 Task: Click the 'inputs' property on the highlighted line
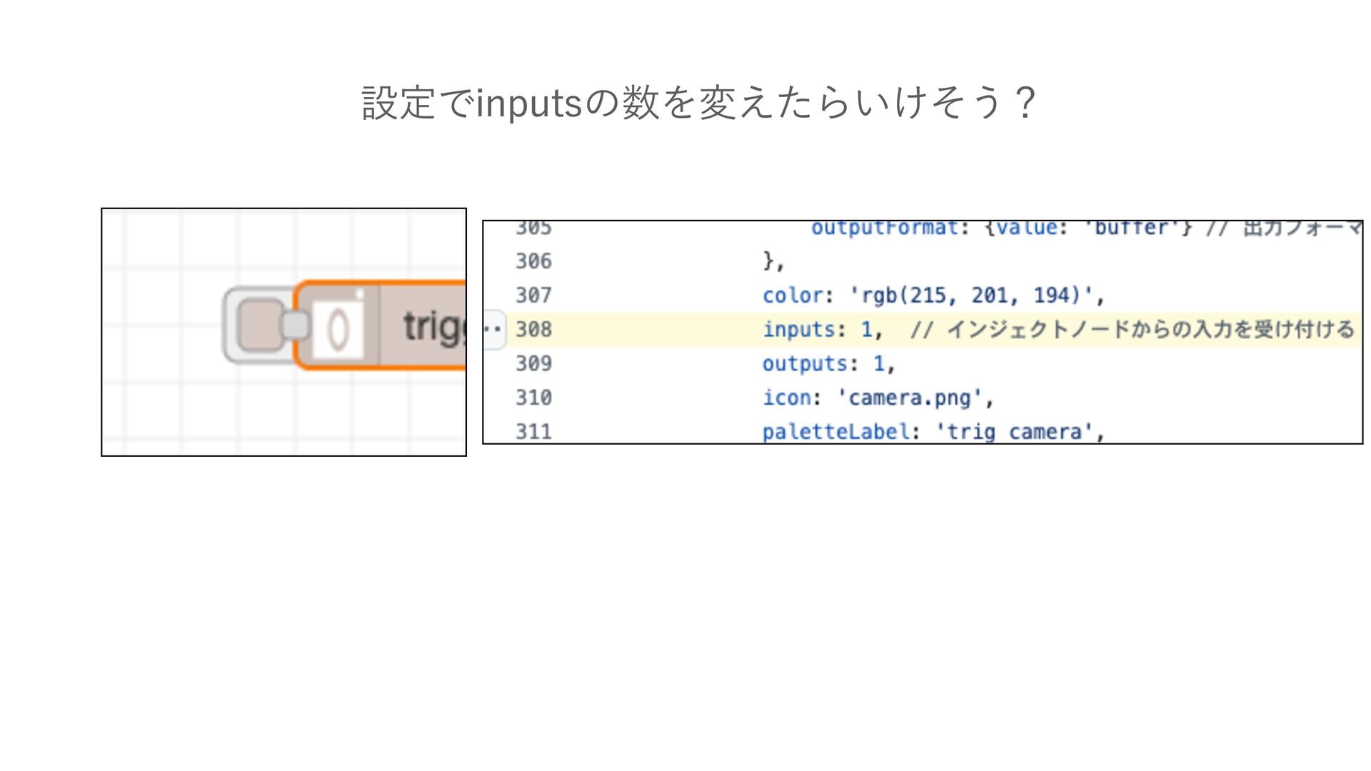point(798,330)
